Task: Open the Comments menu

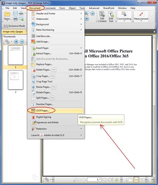Action: point(50,8)
